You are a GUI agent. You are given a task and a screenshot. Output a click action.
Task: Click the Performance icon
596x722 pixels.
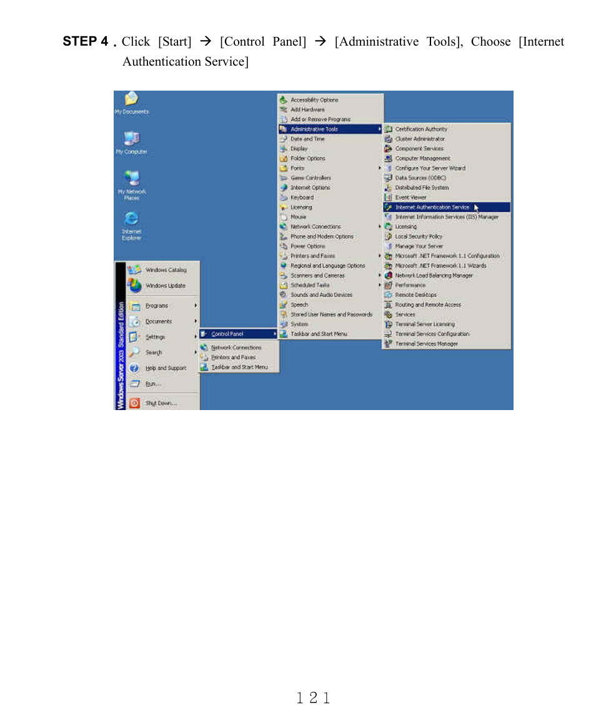pos(389,285)
